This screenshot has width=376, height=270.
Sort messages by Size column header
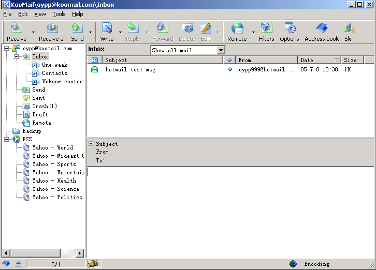(352, 60)
